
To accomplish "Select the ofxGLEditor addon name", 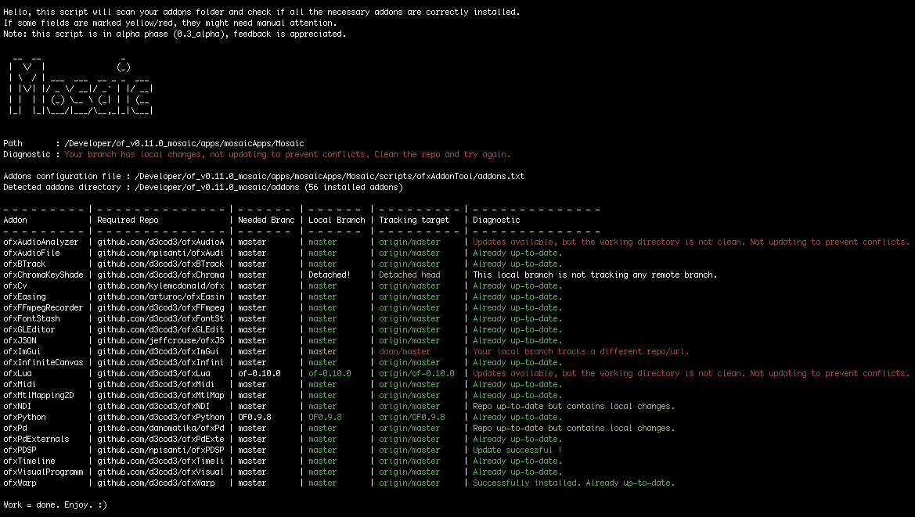I will click(29, 329).
